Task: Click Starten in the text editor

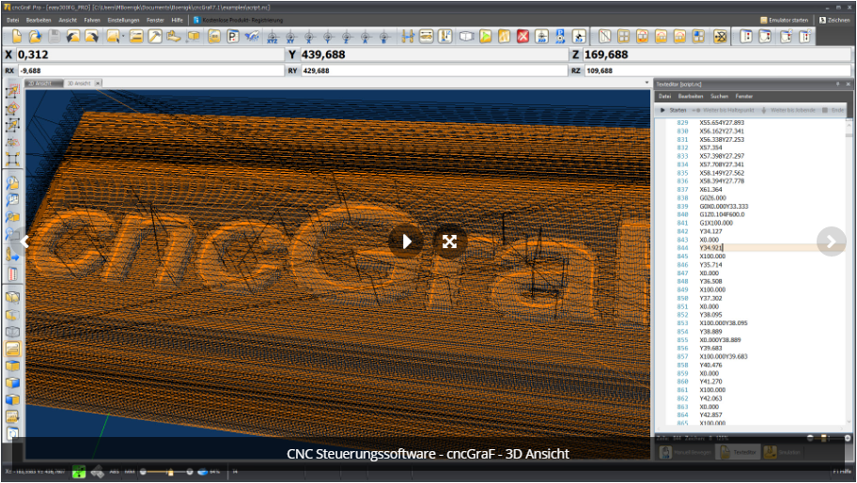Action: (x=673, y=110)
